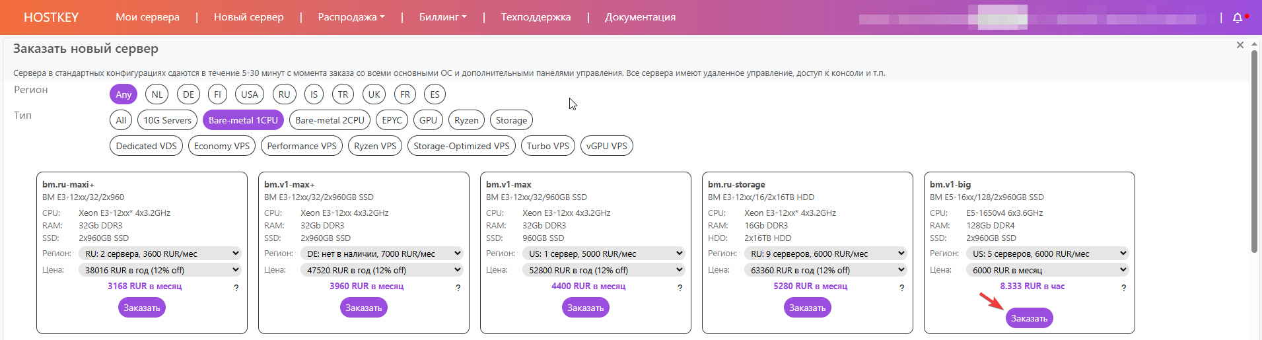Select vGPU VPS type

pyautogui.click(x=607, y=146)
